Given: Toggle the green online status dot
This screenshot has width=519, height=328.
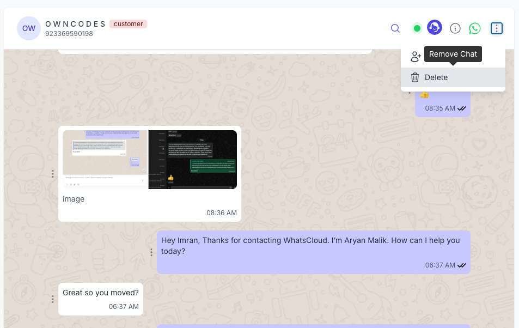Looking at the screenshot, I should (417, 27).
